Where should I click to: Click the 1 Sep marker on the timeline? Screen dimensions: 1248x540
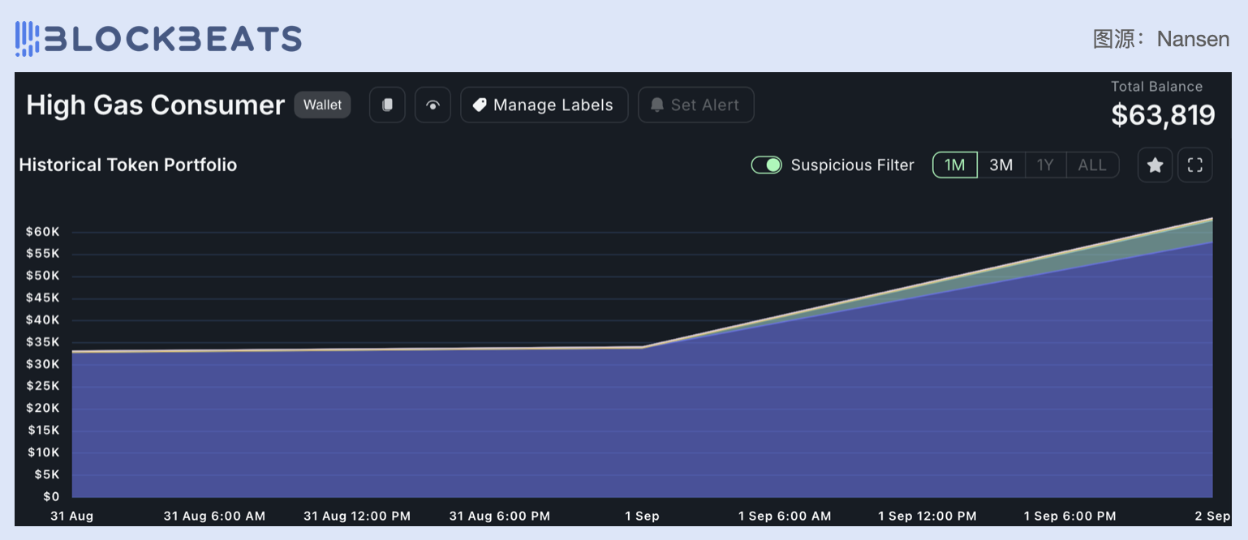click(642, 516)
